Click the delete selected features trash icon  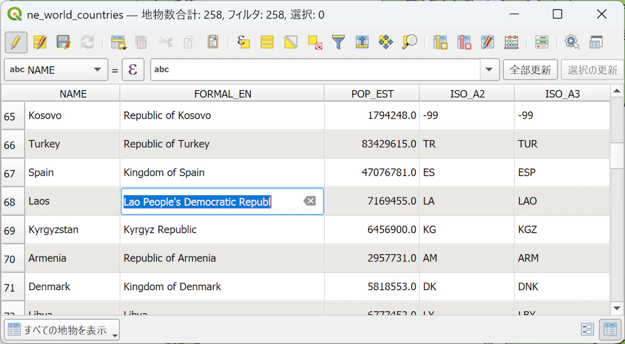[x=141, y=42]
